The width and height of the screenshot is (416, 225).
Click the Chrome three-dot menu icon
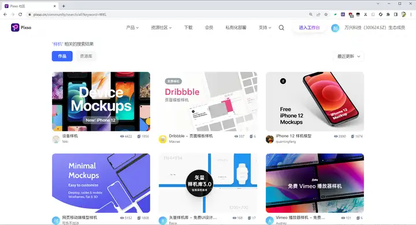coord(411,14)
